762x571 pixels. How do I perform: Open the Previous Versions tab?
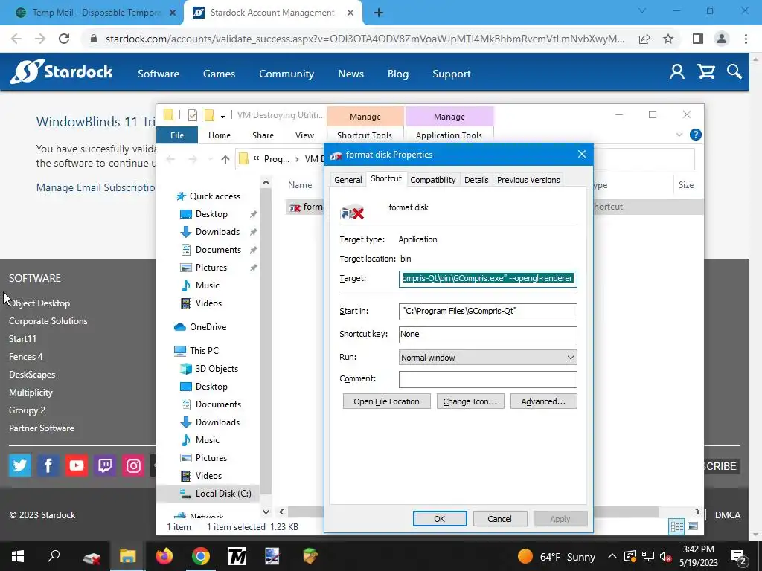[528, 180]
